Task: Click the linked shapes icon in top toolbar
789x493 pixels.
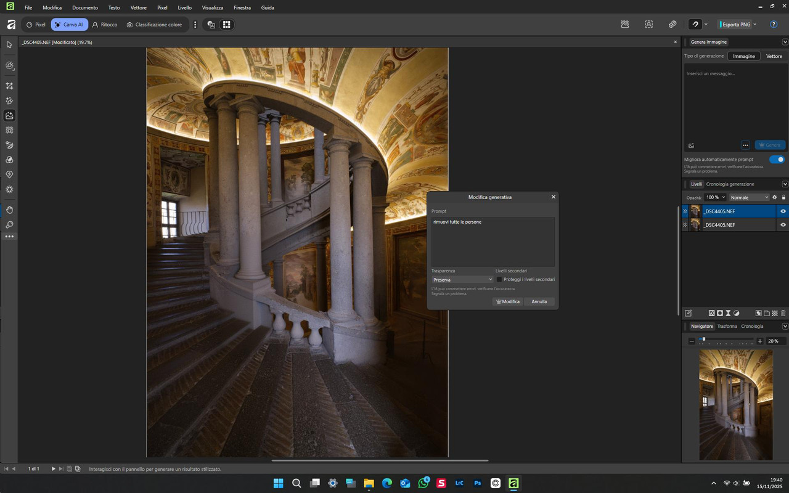Action: click(672, 25)
